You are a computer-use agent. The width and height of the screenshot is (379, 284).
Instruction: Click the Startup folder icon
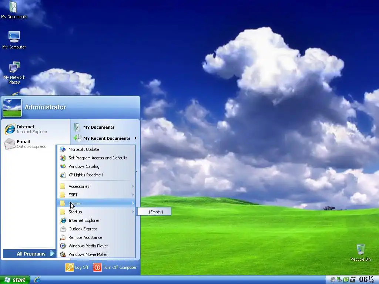tap(63, 212)
